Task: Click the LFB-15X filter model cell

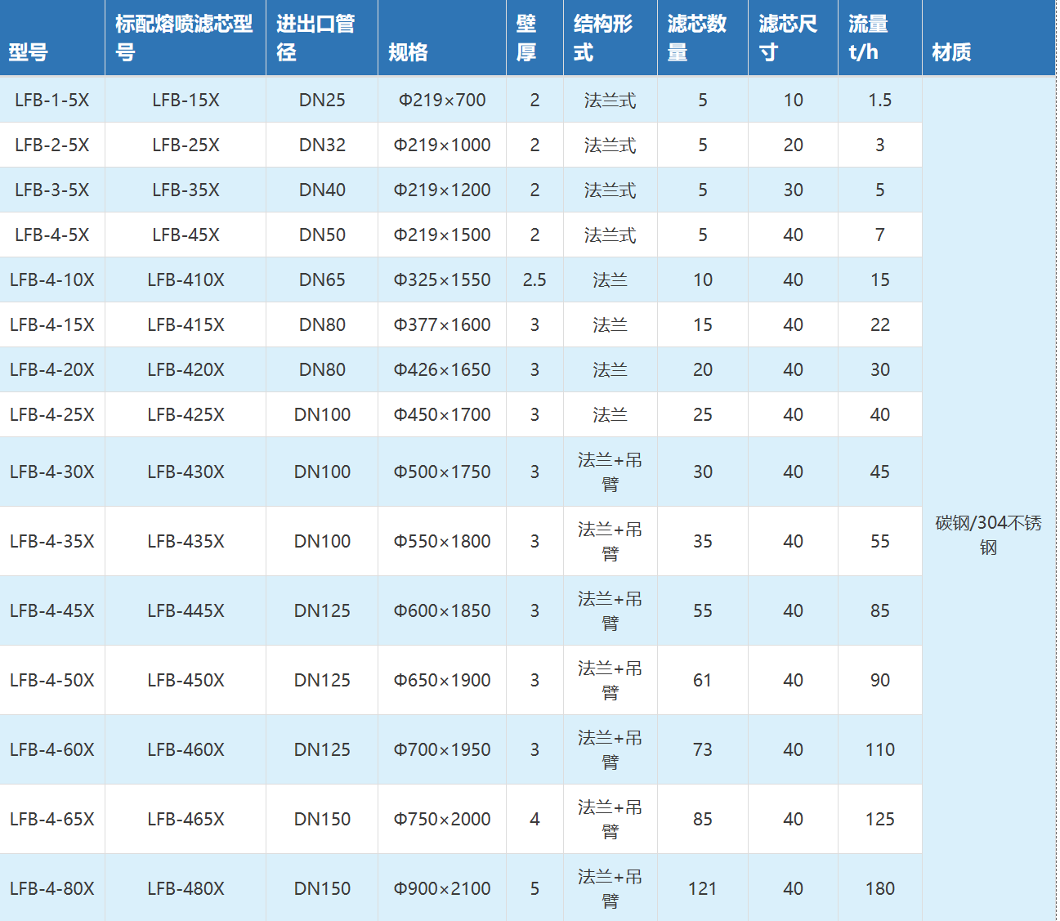Action: point(186,100)
